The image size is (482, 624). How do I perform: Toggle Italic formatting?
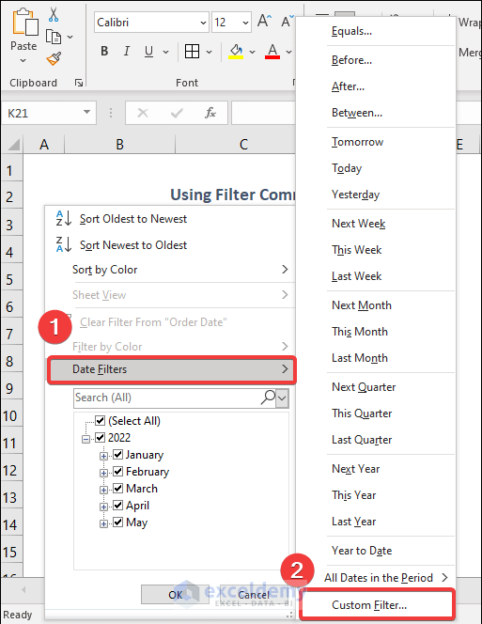coord(127,51)
